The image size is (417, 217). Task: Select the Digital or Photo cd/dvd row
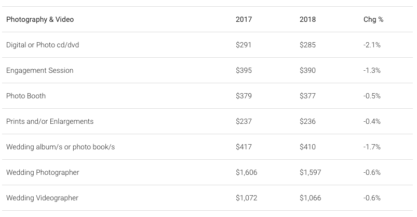pos(207,45)
